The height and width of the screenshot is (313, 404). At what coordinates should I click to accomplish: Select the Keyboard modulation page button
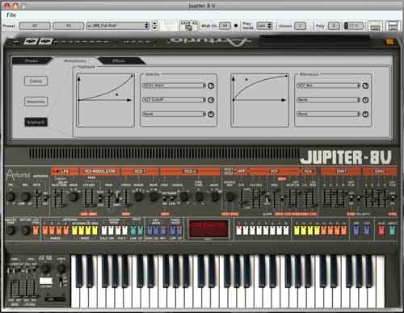pyautogui.click(x=36, y=122)
